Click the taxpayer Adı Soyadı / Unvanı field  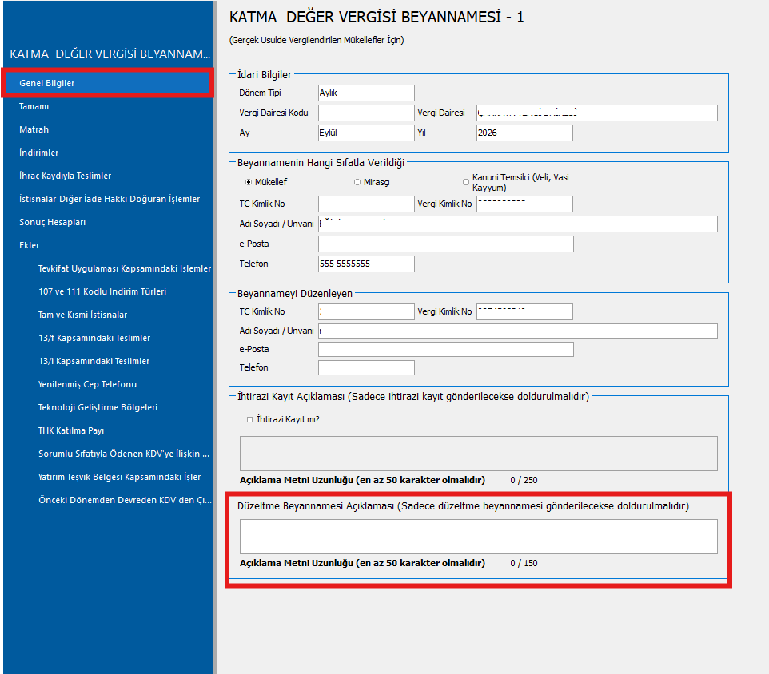[518, 224]
